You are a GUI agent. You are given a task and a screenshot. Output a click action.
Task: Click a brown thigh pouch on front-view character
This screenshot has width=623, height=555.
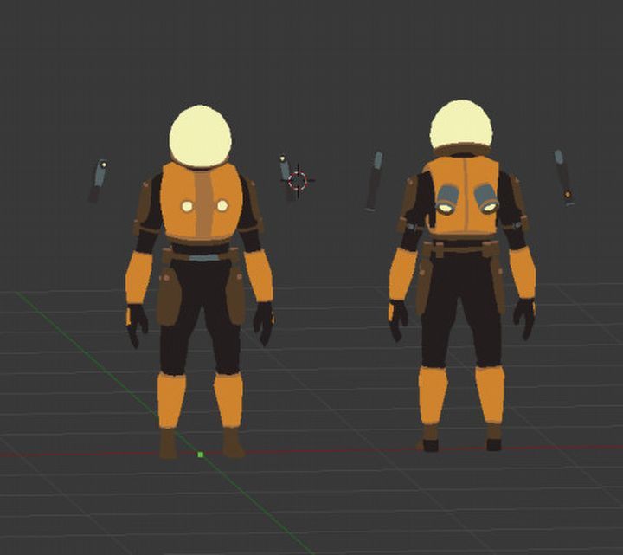168,293
